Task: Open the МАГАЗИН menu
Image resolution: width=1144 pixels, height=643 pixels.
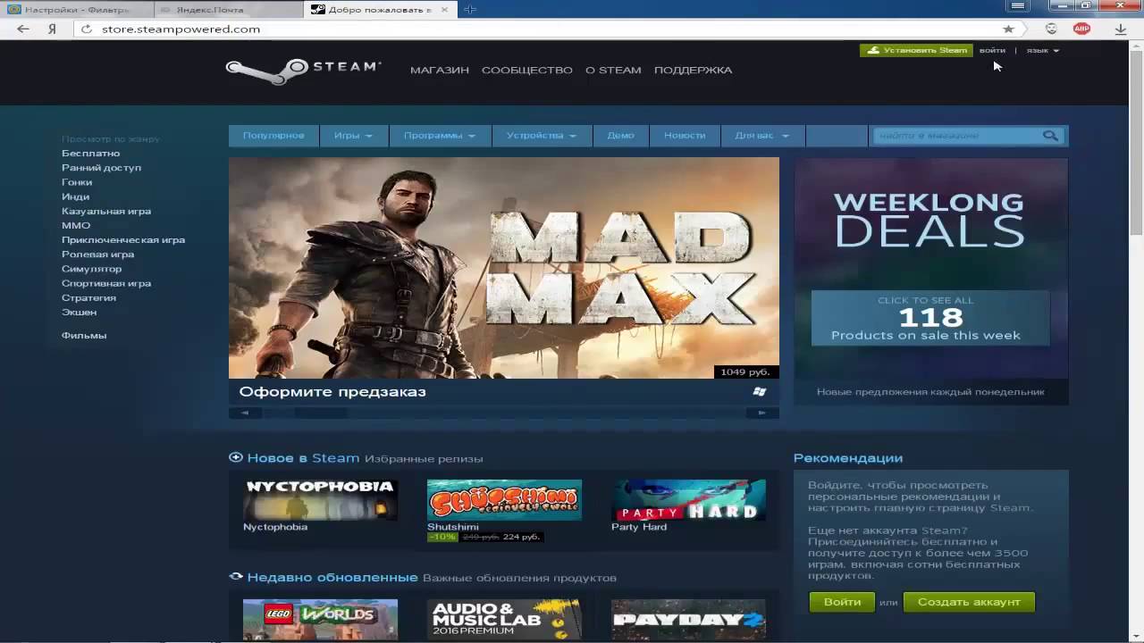Action: click(440, 70)
